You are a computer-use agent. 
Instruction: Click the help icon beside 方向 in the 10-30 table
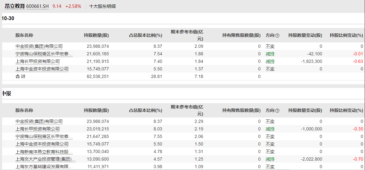point(277,36)
